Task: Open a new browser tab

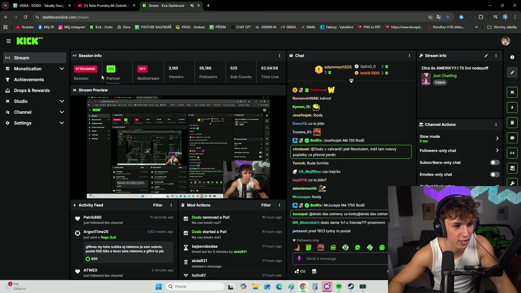Action: 208,6
